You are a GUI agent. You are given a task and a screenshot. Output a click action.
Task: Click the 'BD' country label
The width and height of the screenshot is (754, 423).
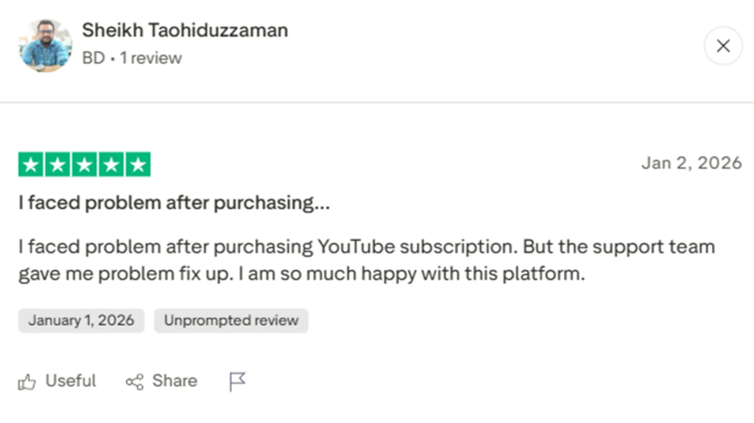(94, 57)
